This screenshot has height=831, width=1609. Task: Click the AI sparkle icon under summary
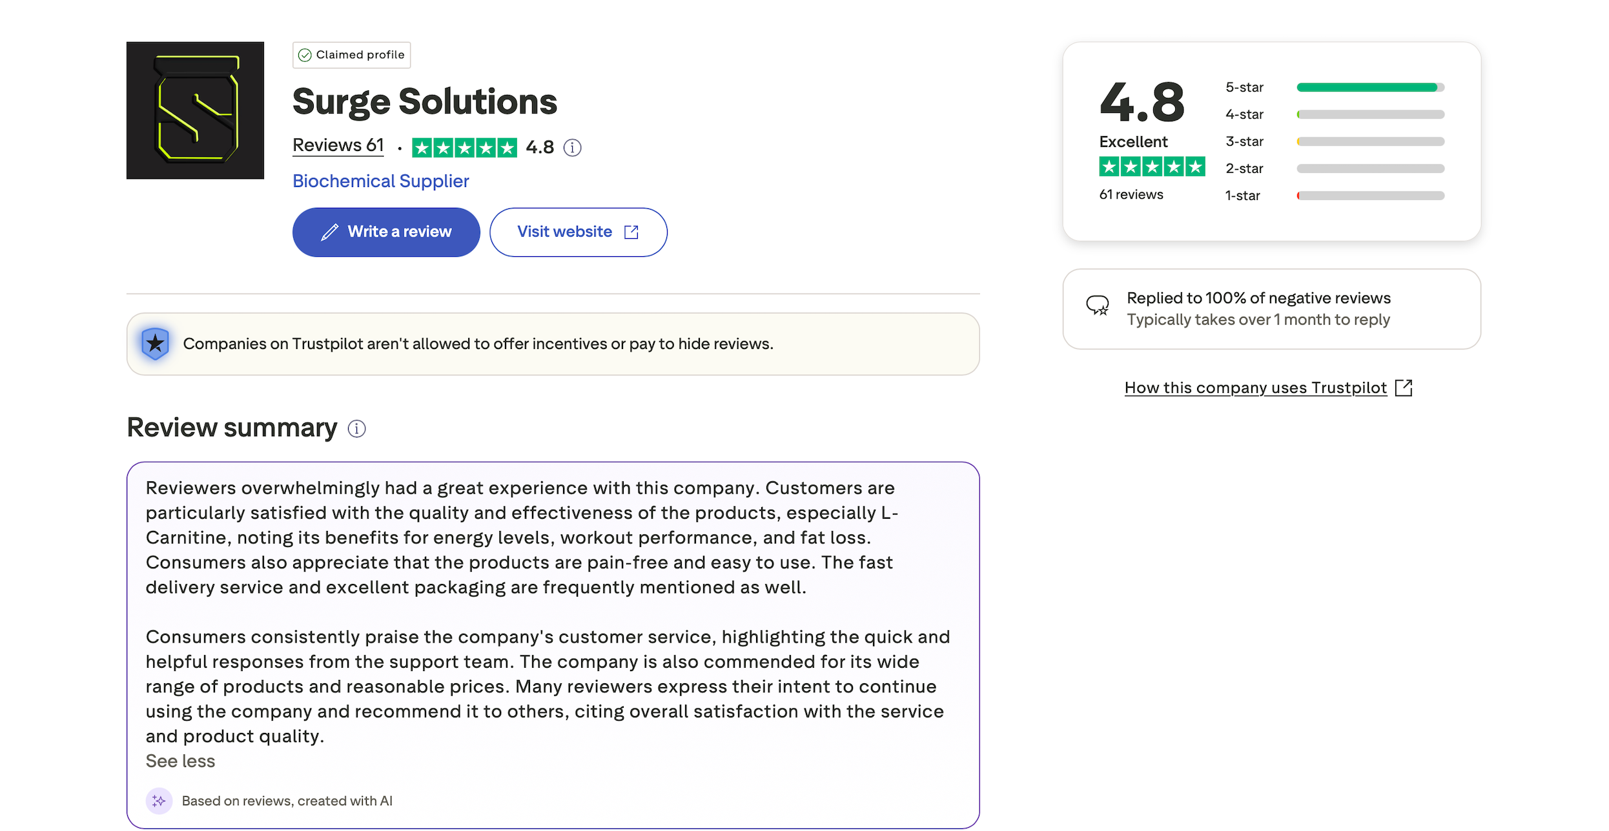tap(159, 801)
